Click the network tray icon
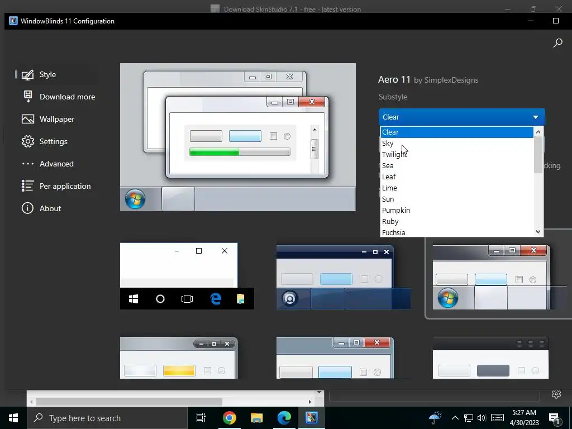The height and width of the screenshot is (429, 572). (469, 418)
